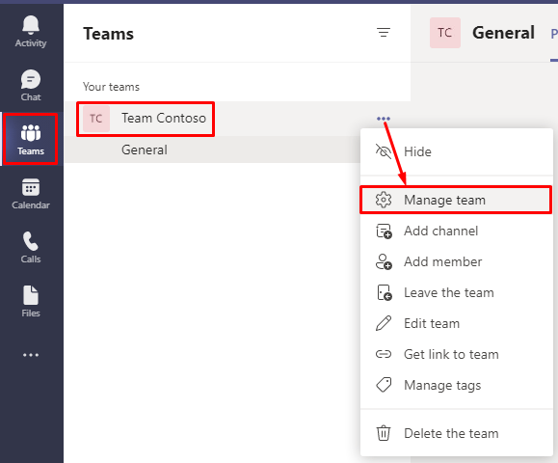The image size is (558, 463).
Task: Click the Team Contoso TC avatar in list
Action: 96,119
